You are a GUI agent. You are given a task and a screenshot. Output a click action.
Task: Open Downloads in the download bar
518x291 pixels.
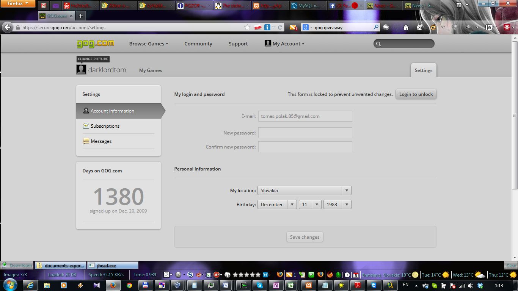point(17,265)
